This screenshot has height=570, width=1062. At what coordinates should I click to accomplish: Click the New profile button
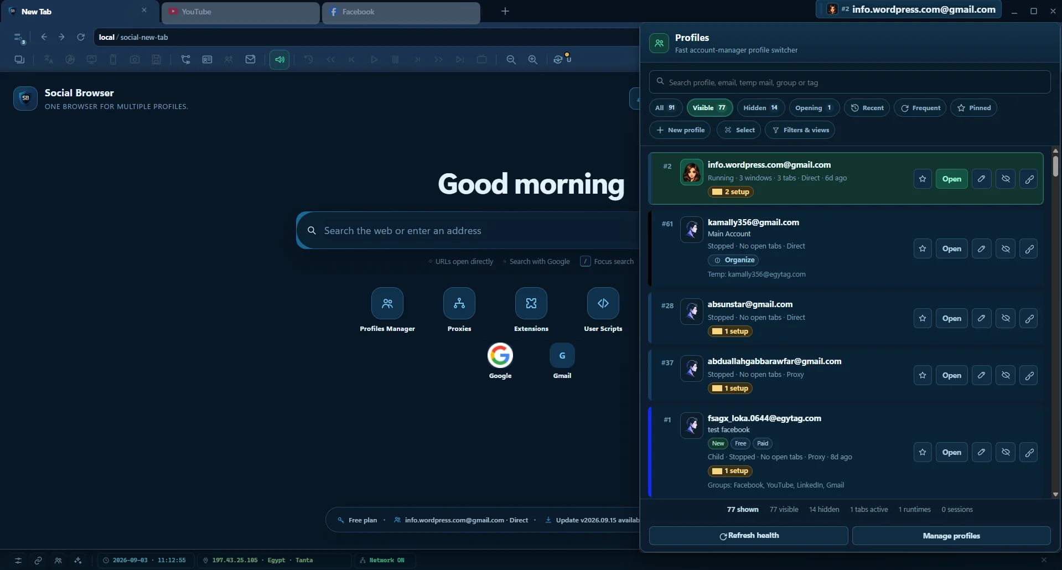pyautogui.click(x=680, y=130)
